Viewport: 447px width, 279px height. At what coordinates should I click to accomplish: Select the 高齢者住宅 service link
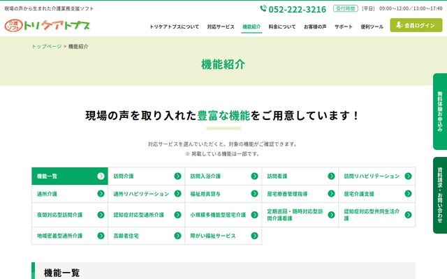tap(147, 236)
